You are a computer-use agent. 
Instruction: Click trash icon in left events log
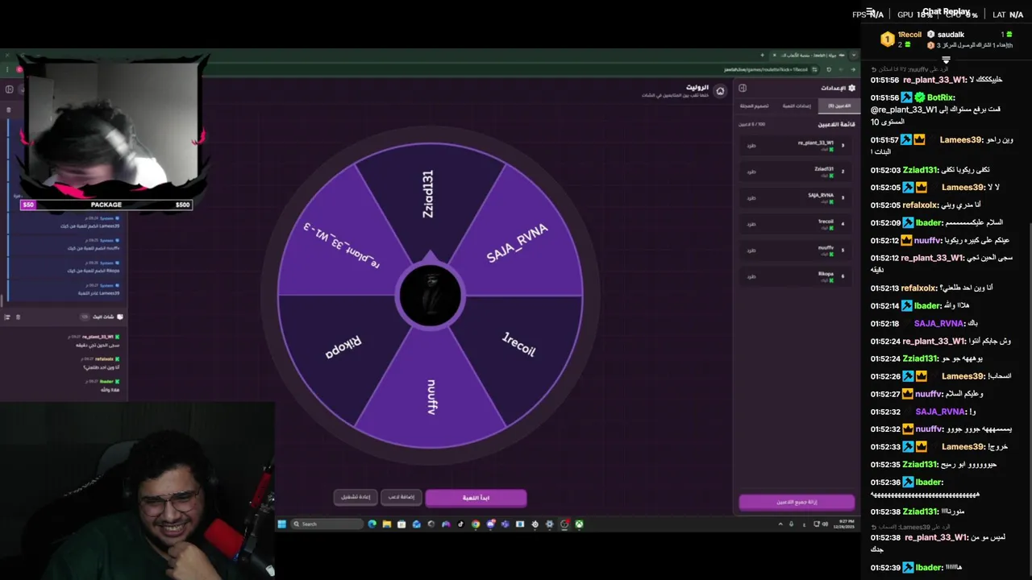coord(8,110)
